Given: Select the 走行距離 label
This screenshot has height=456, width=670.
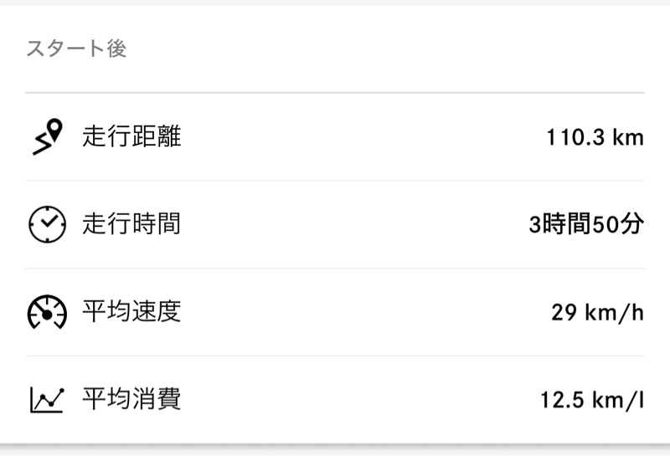Looking at the screenshot, I should tap(131, 136).
